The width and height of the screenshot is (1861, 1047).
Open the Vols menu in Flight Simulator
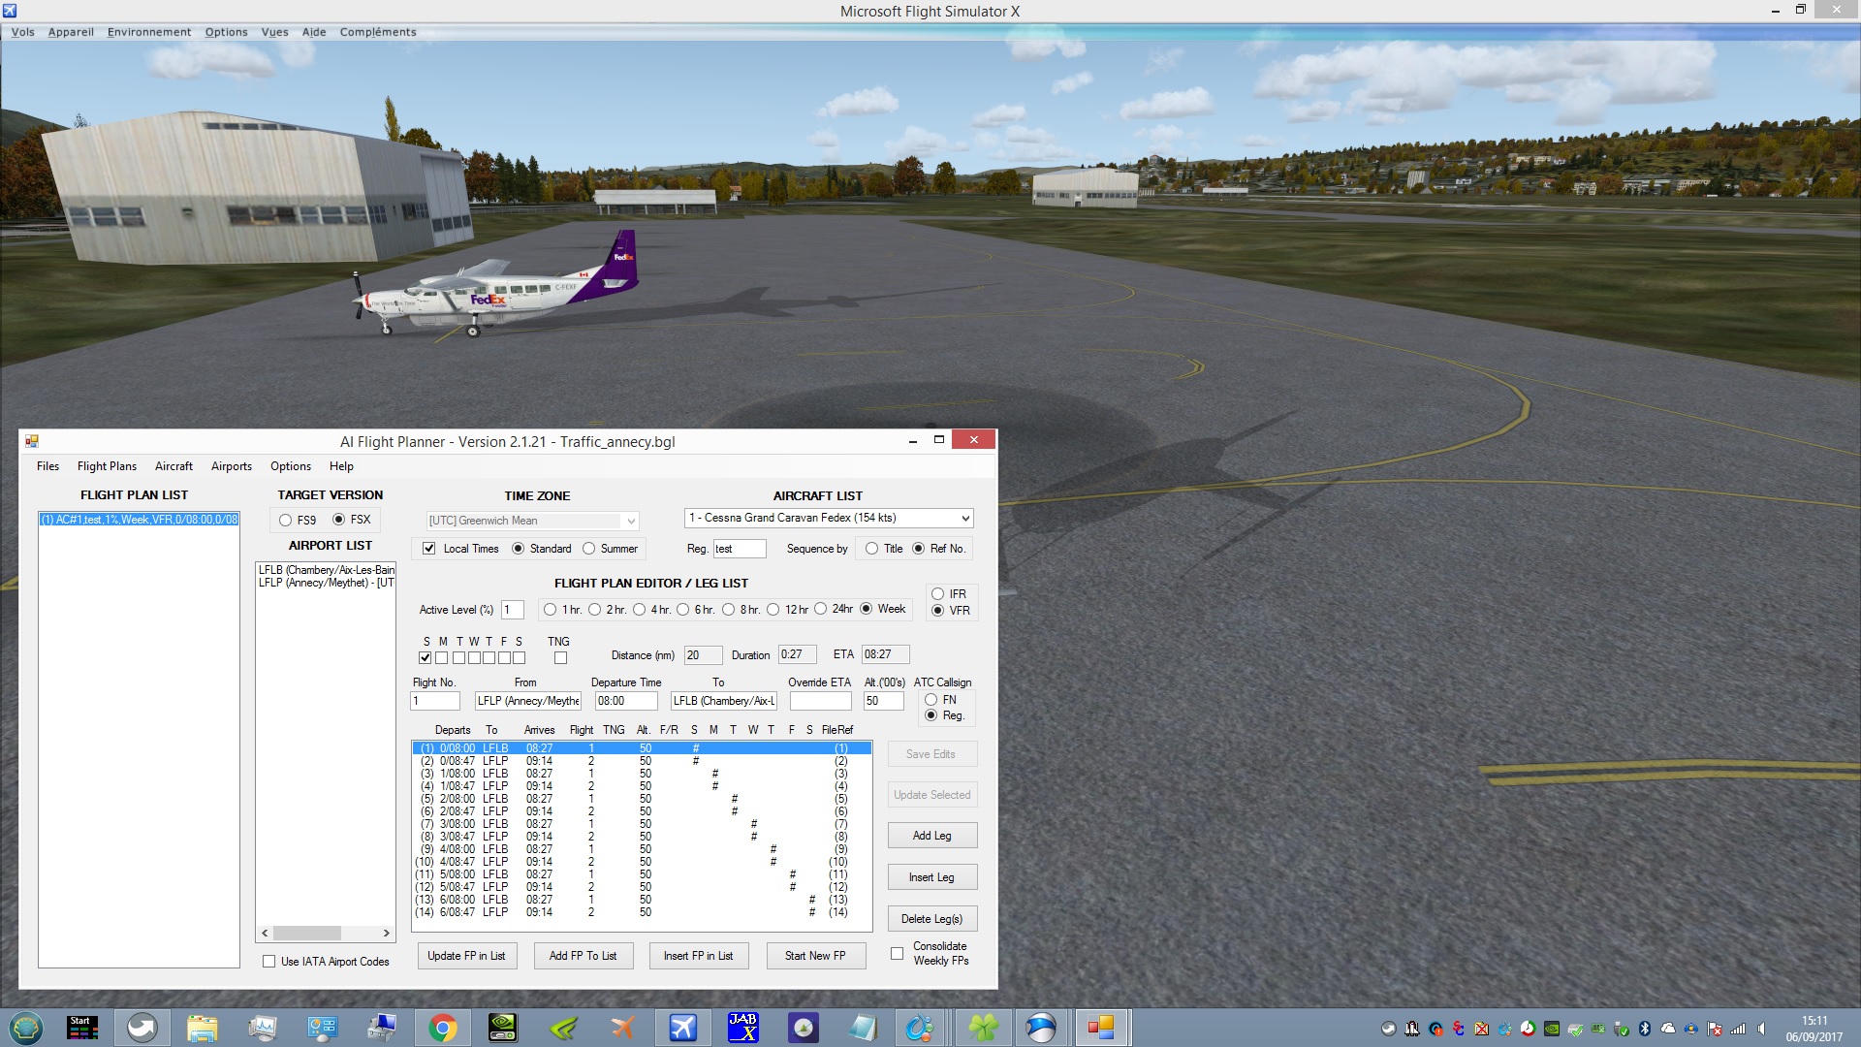click(22, 32)
